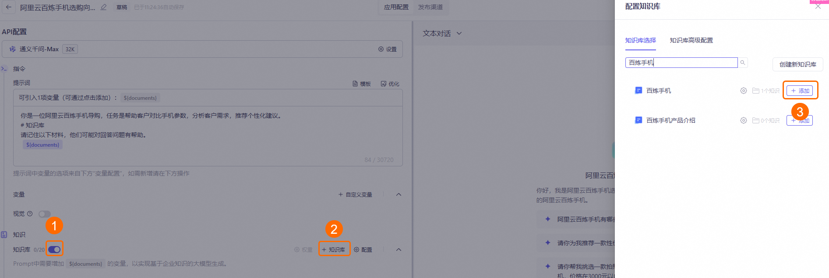
Task: Open the 应用配置 tab
Action: pyautogui.click(x=396, y=7)
